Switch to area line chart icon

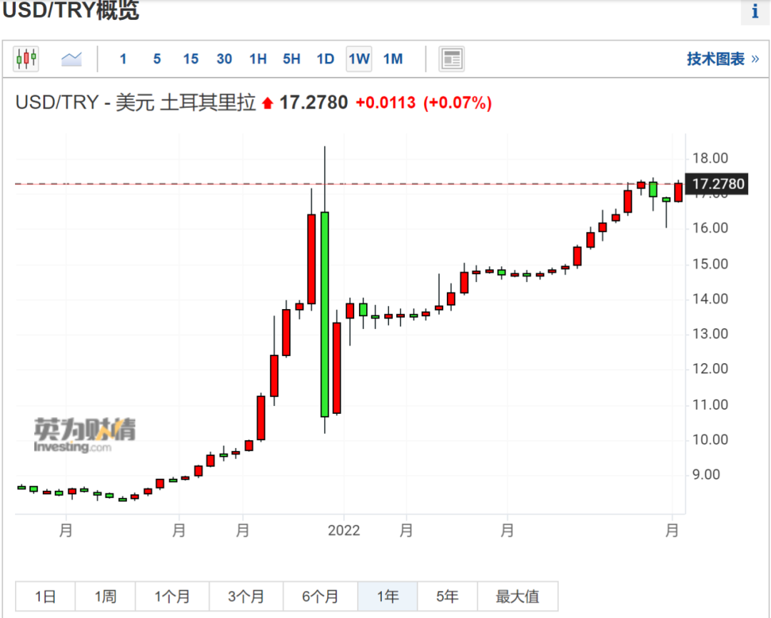pyautogui.click(x=71, y=59)
